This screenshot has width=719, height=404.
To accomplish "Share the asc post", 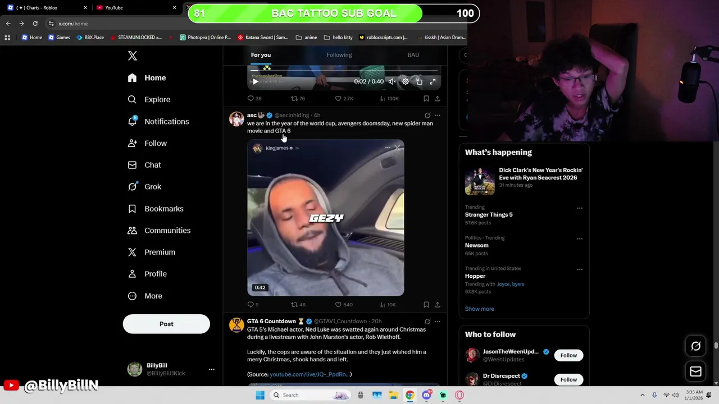I will pyautogui.click(x=438, y=305).
